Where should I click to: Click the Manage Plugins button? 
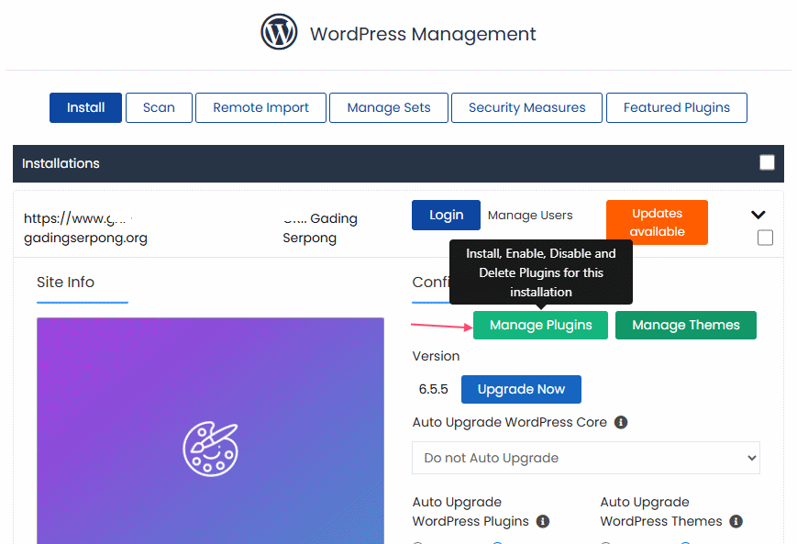[x=540, y=325]
